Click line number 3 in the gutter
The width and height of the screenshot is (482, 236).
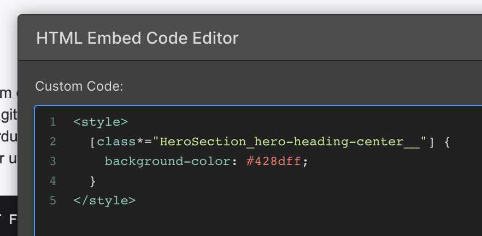click(53, 161)
